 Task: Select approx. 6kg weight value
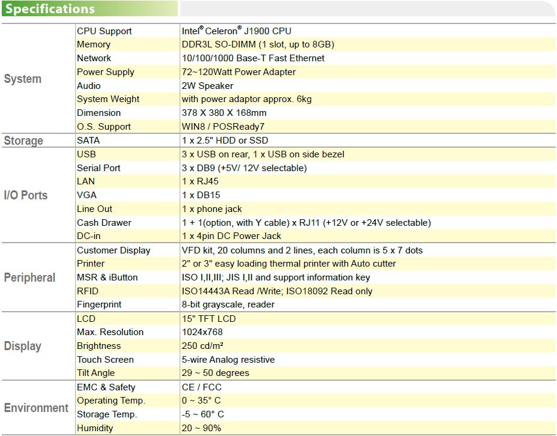246,99
